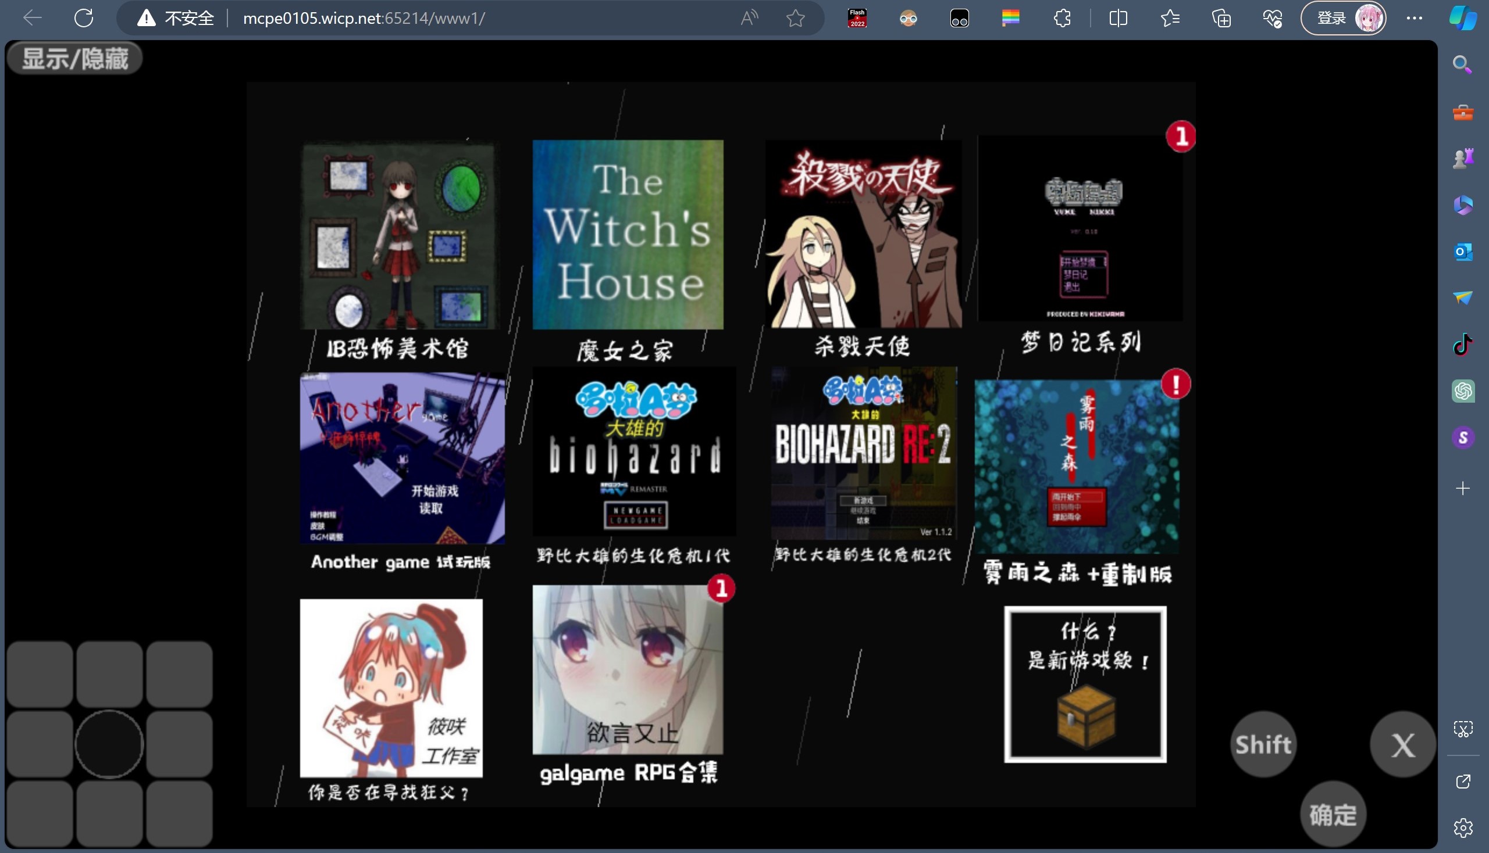1489x853 pixels.
Task: Open sidebar ChatGPT icon
Action: point(1463,390)
